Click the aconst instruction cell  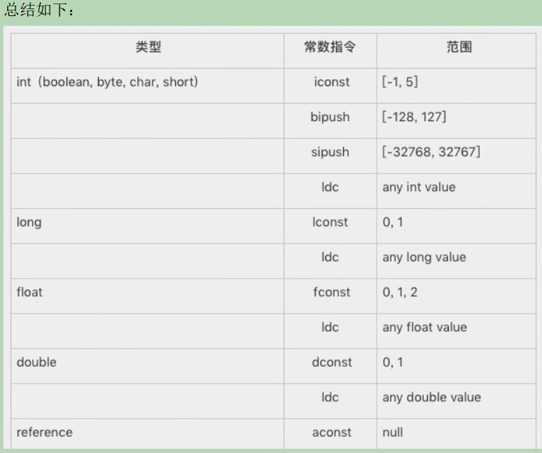[x=330, y=434]
